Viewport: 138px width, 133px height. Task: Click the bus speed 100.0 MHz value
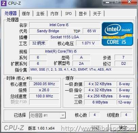[44, 96]
